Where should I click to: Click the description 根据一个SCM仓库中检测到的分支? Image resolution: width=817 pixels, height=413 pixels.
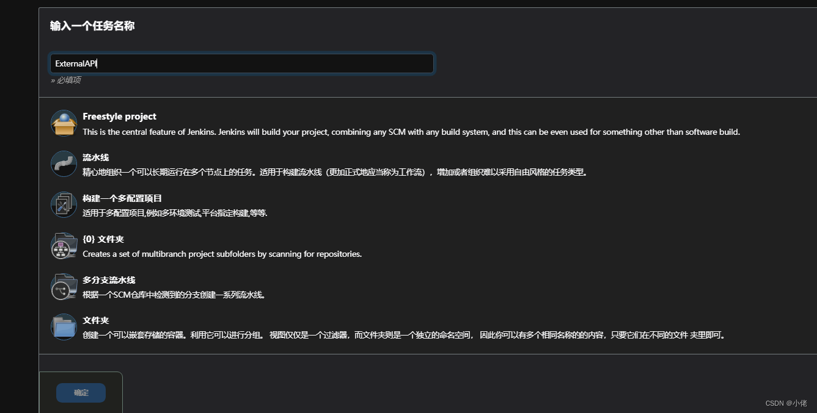[174, 295]
